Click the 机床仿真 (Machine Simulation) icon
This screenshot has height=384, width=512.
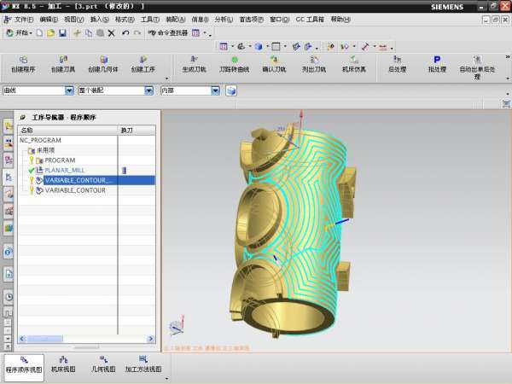click(353, 64)
